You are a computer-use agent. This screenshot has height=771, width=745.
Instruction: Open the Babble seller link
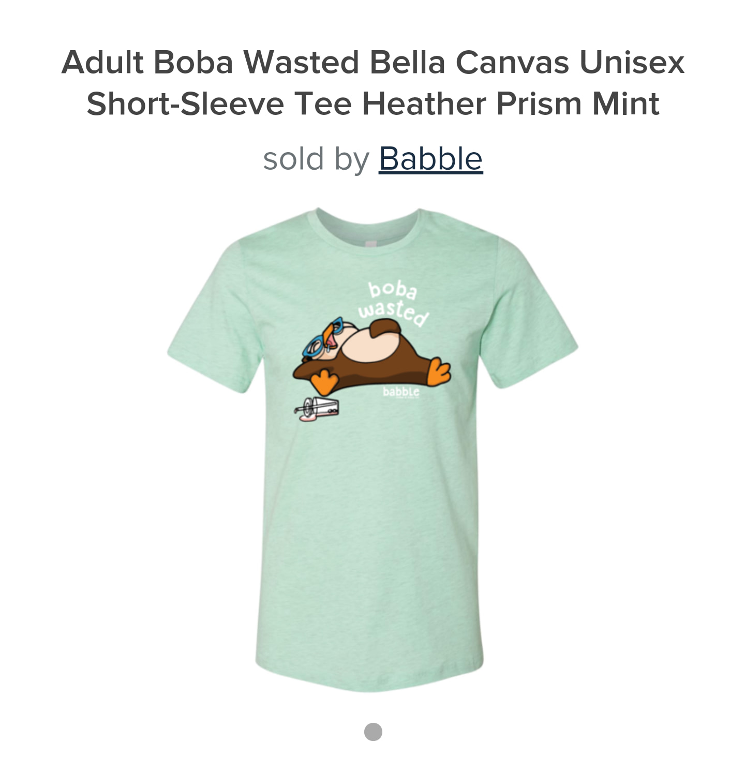(x=430, y=158)
